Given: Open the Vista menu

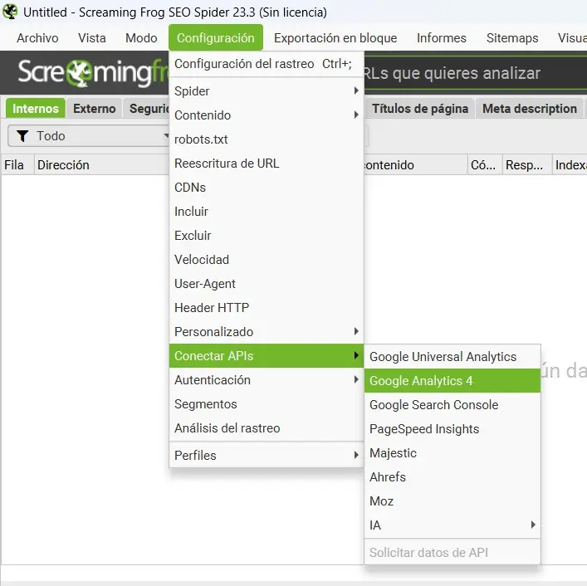Looking at the screenshot, I should [x=91, y=38].
